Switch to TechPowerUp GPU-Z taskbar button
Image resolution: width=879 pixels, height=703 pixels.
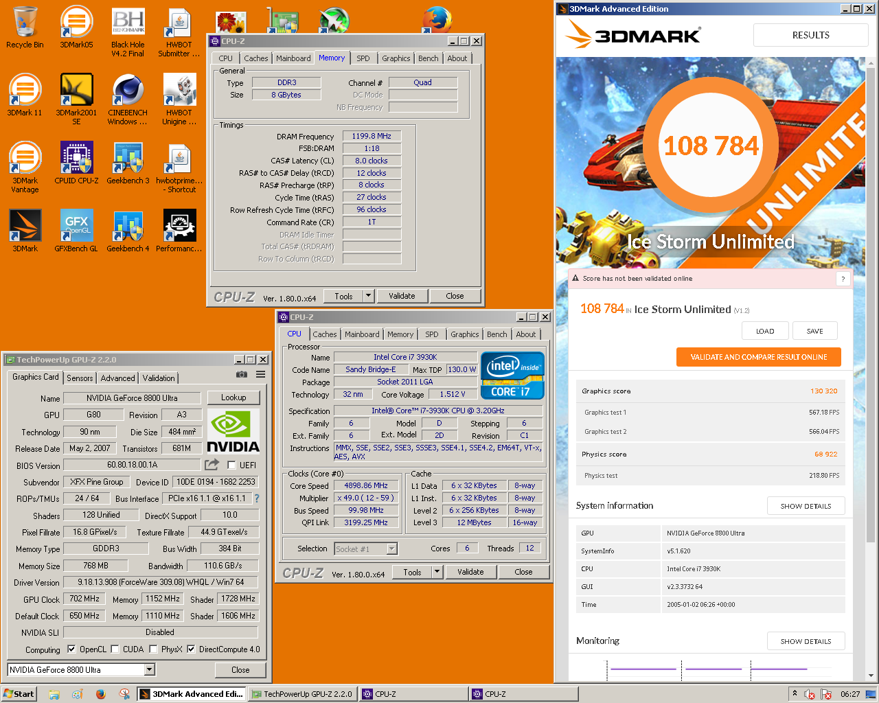click(x=302, y=694)
